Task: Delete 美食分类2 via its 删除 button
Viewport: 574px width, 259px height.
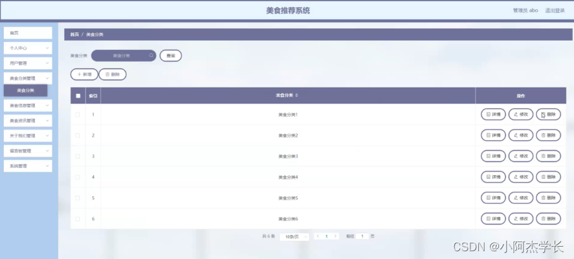Action: [548, 135]
